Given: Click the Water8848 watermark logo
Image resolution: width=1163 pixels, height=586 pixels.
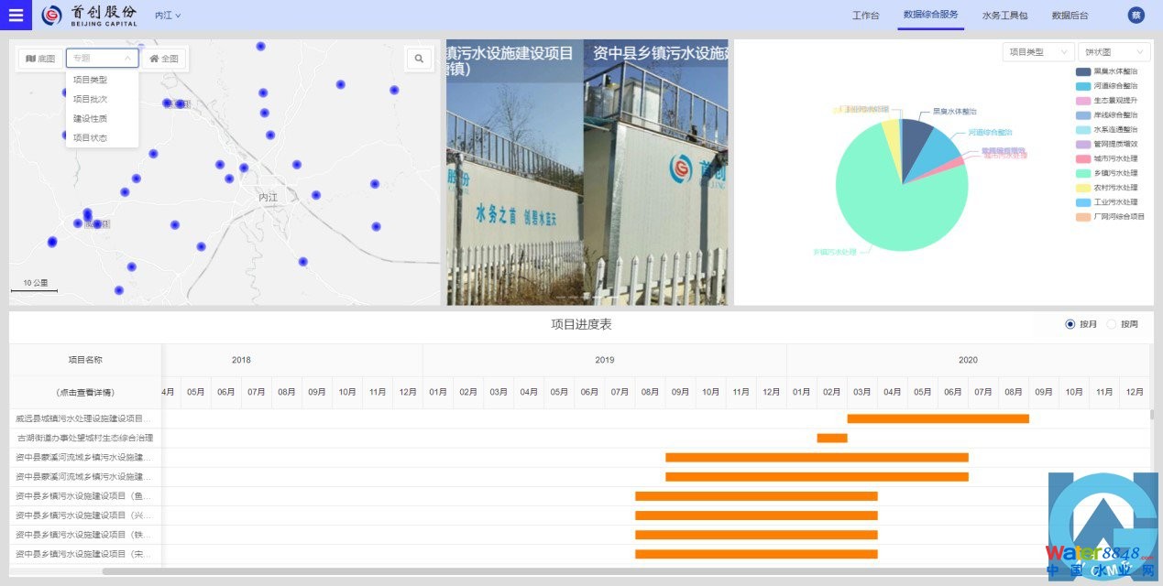Looking at the screenshot, I should 1103,528.
